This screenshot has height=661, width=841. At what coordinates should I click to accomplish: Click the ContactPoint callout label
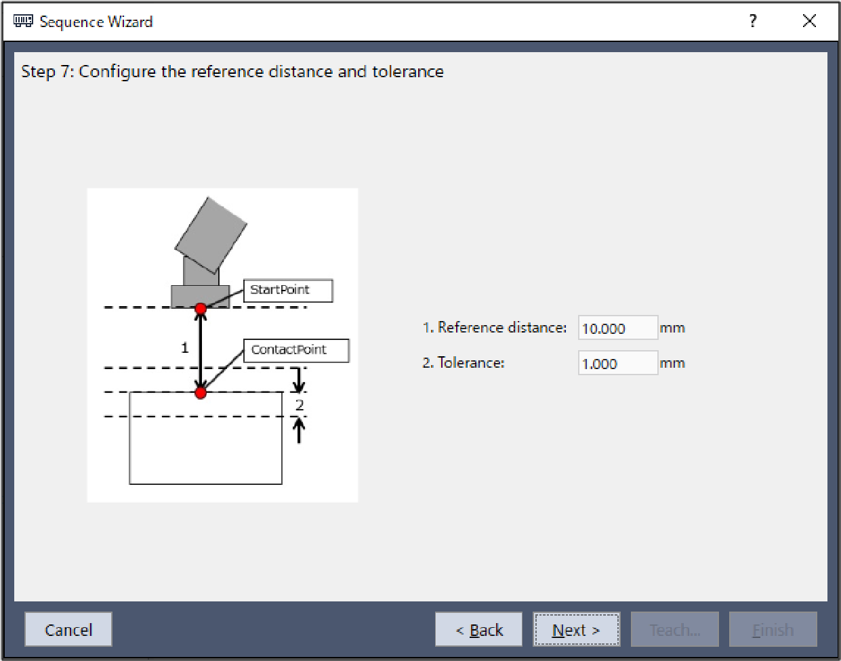tap(296, 350)
